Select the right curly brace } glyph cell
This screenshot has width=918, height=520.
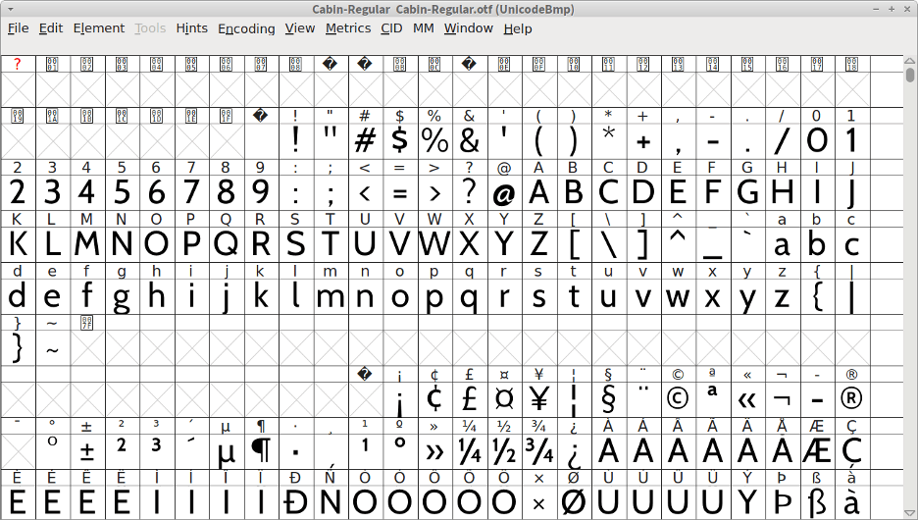18,347
